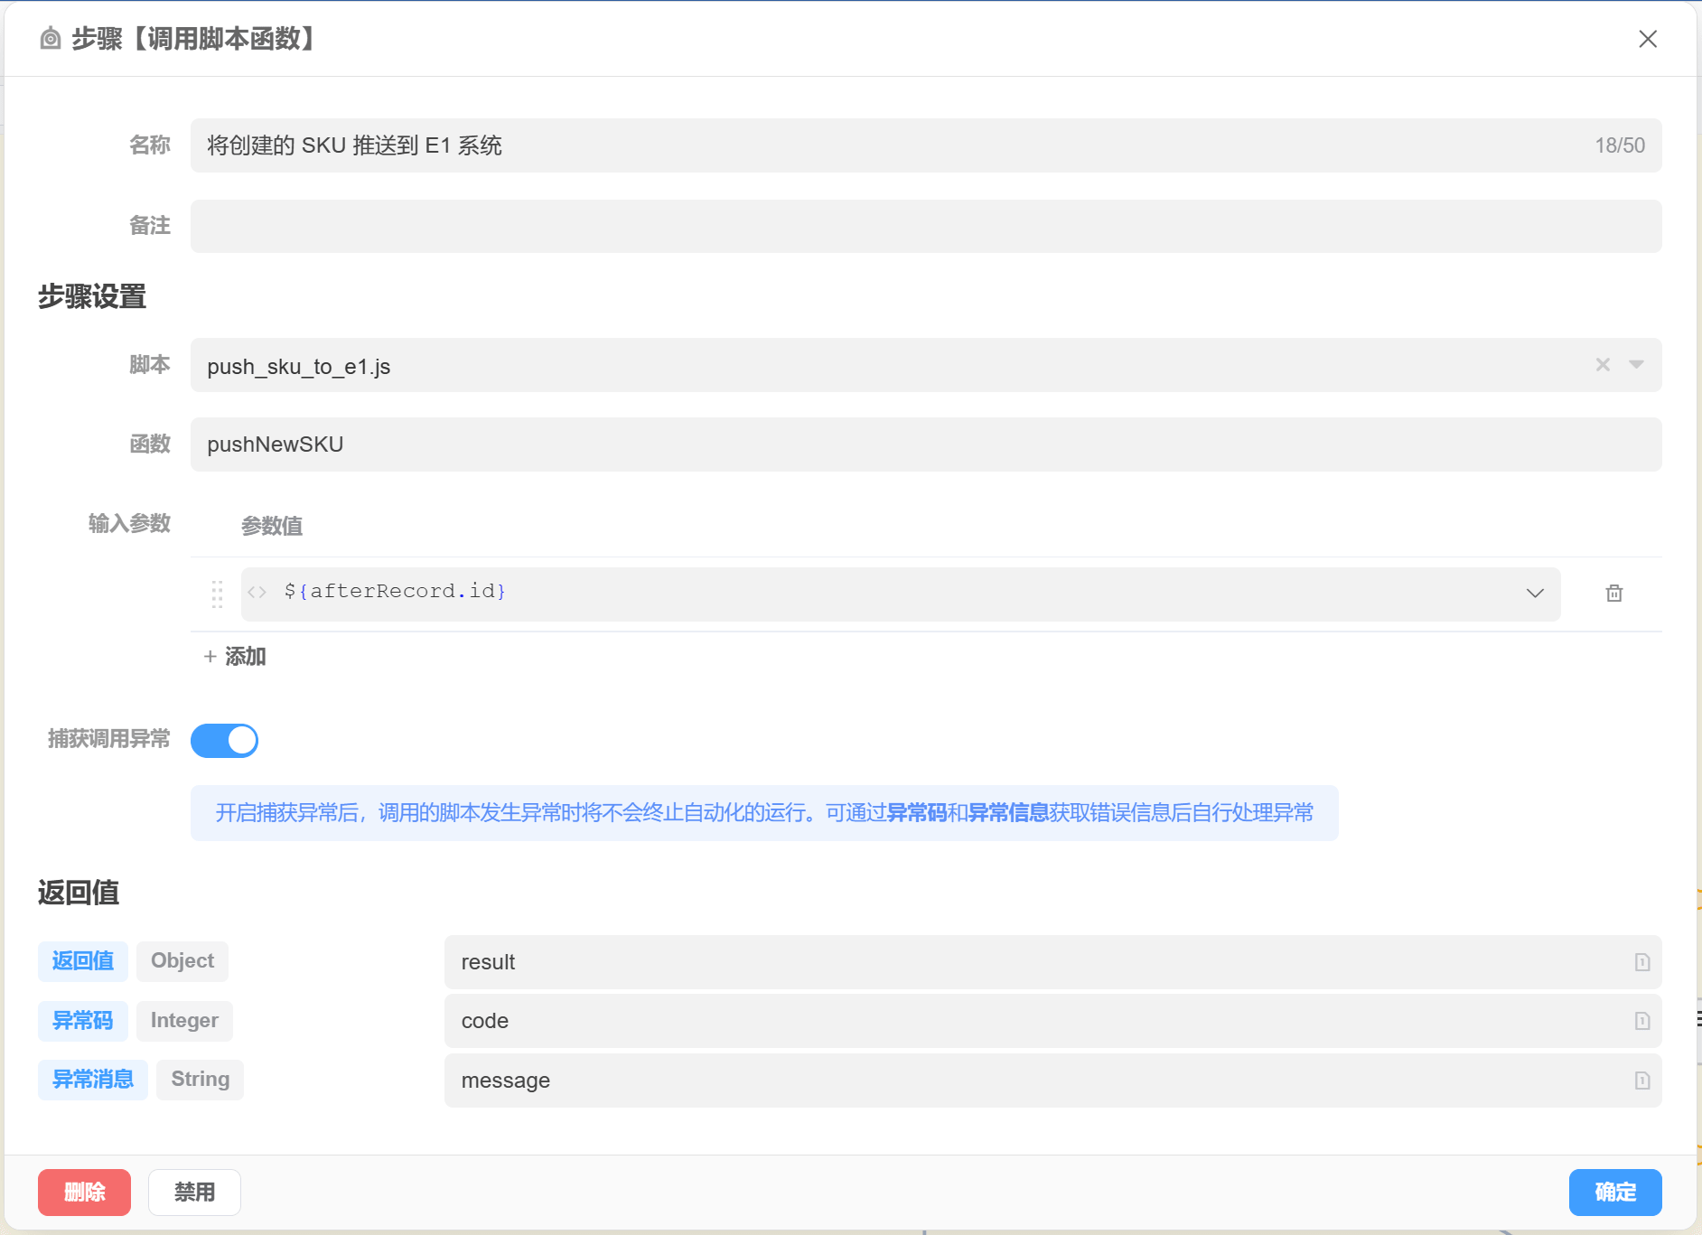Expand the parameter value chevron dropdown
Image resolution: width=1702 pixels, height=1235 pixels.
tap(1535, 594)
